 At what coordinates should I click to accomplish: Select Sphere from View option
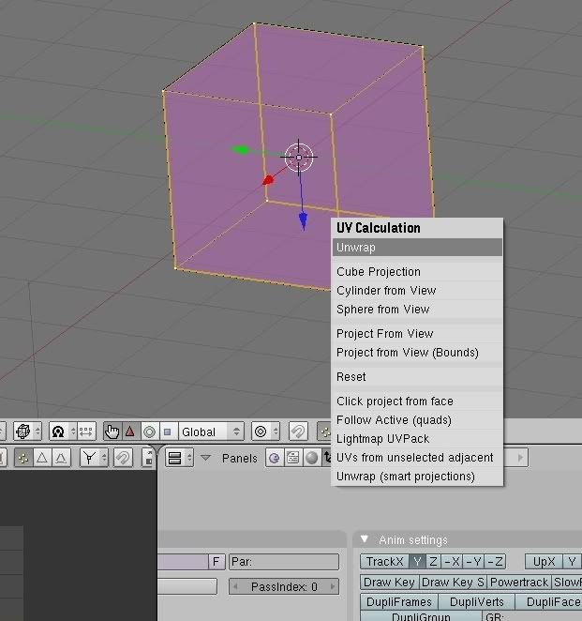[417, 310]
